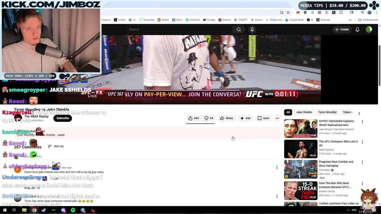Show hidden bookmarks with double chevron
This screenshot has height=214, width=381.
(350, 20)
